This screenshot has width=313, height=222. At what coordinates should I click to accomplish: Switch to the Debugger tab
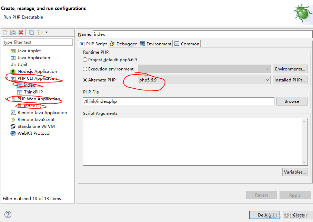[x=123, y=44]
